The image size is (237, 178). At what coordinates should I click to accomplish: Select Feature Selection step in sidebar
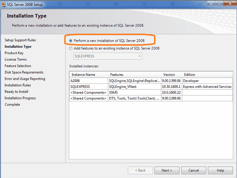[x=18, y=66]
